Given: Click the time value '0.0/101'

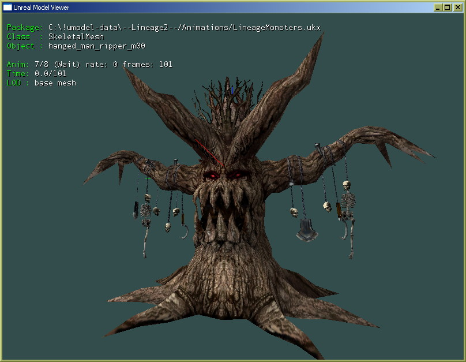Looking at the screenshot, I should coord(51,74).
